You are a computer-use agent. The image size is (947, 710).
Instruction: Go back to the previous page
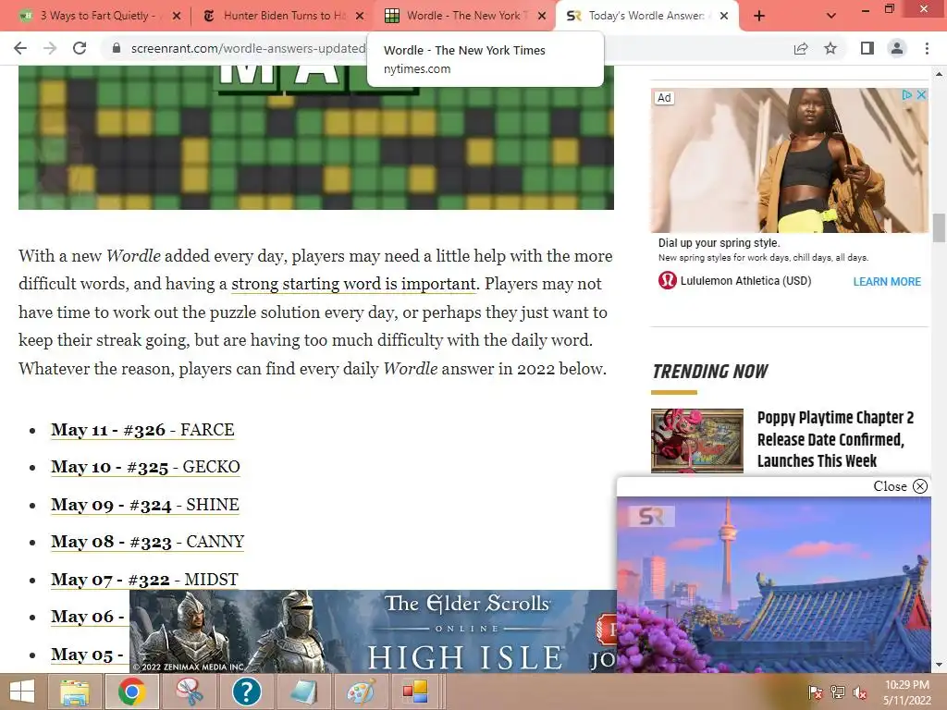(x=20, y=48)
